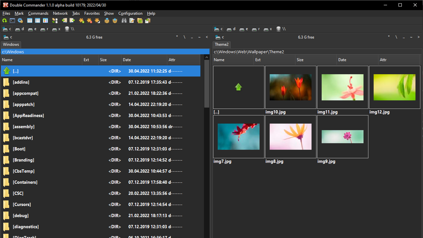Image resolution: width=423 pixels, height=238 pixels.
Task: Open left panel drive list next to 6.3 G free
Action: click(x=7, y=37)
